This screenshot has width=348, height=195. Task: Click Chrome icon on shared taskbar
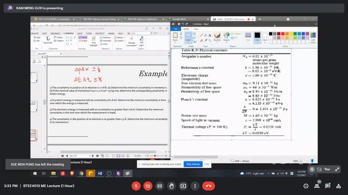click(81, 173)
